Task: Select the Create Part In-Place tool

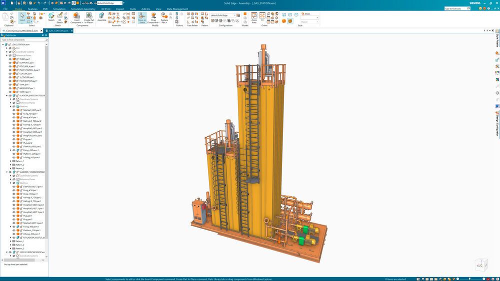Action: tap(88, 17)
